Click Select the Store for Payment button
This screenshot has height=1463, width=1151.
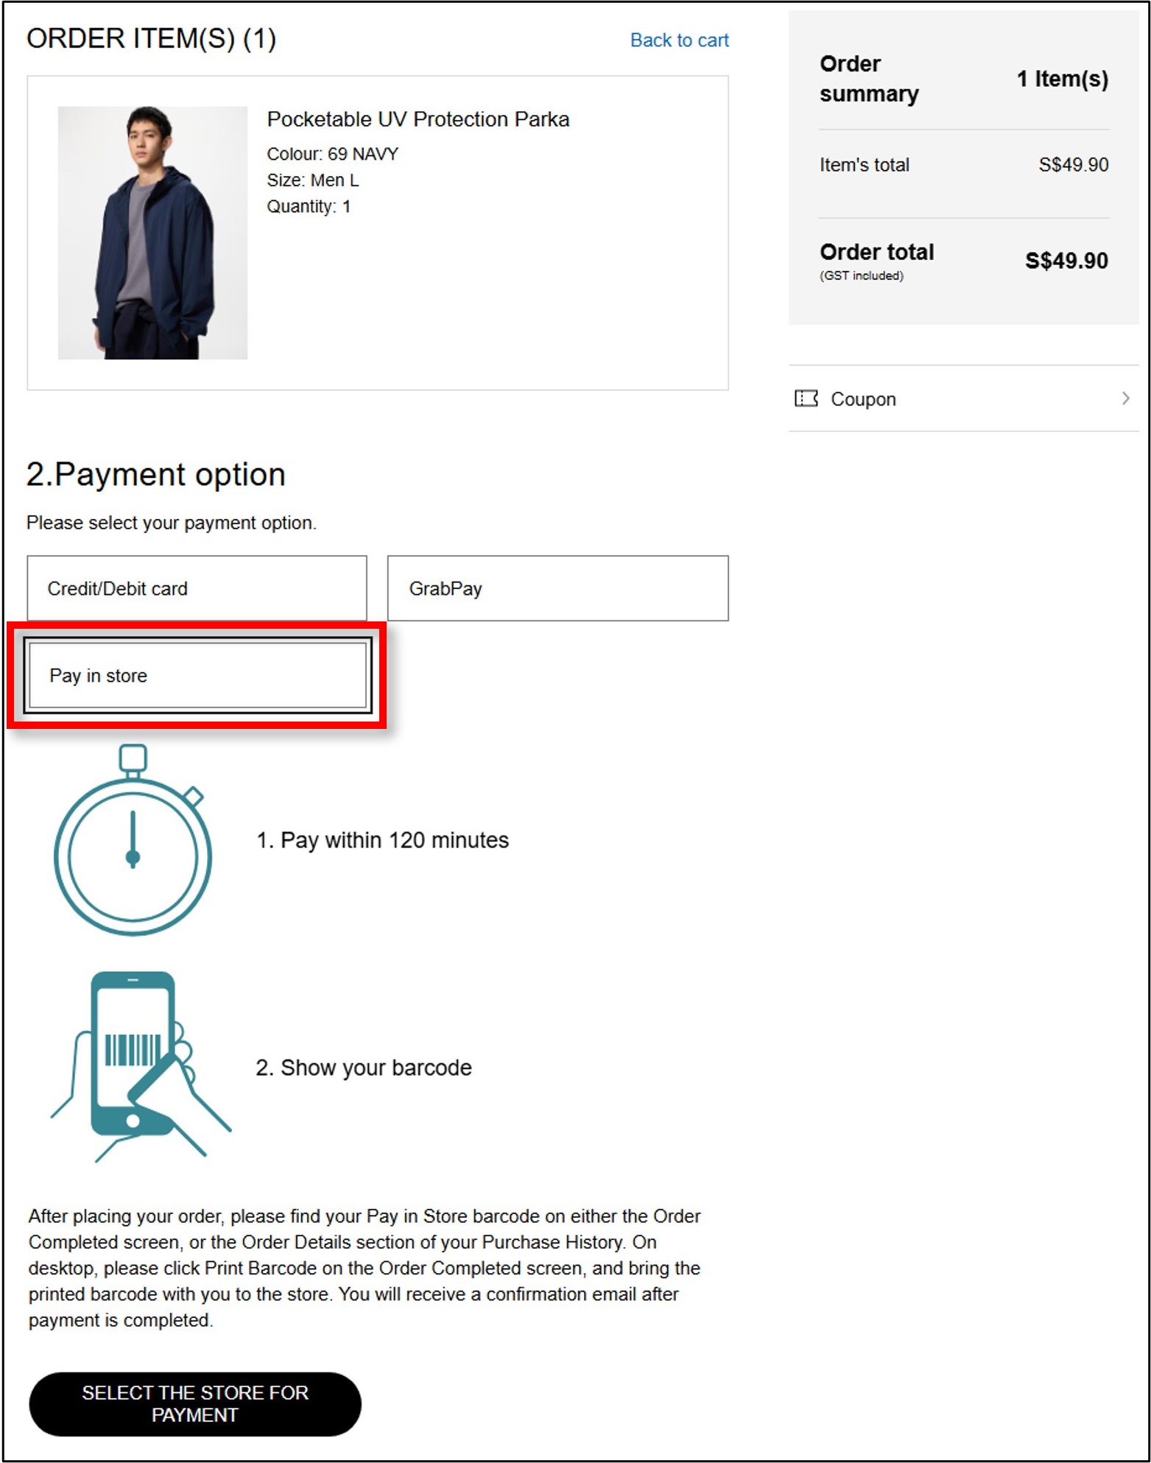[x=195, y=1403]
